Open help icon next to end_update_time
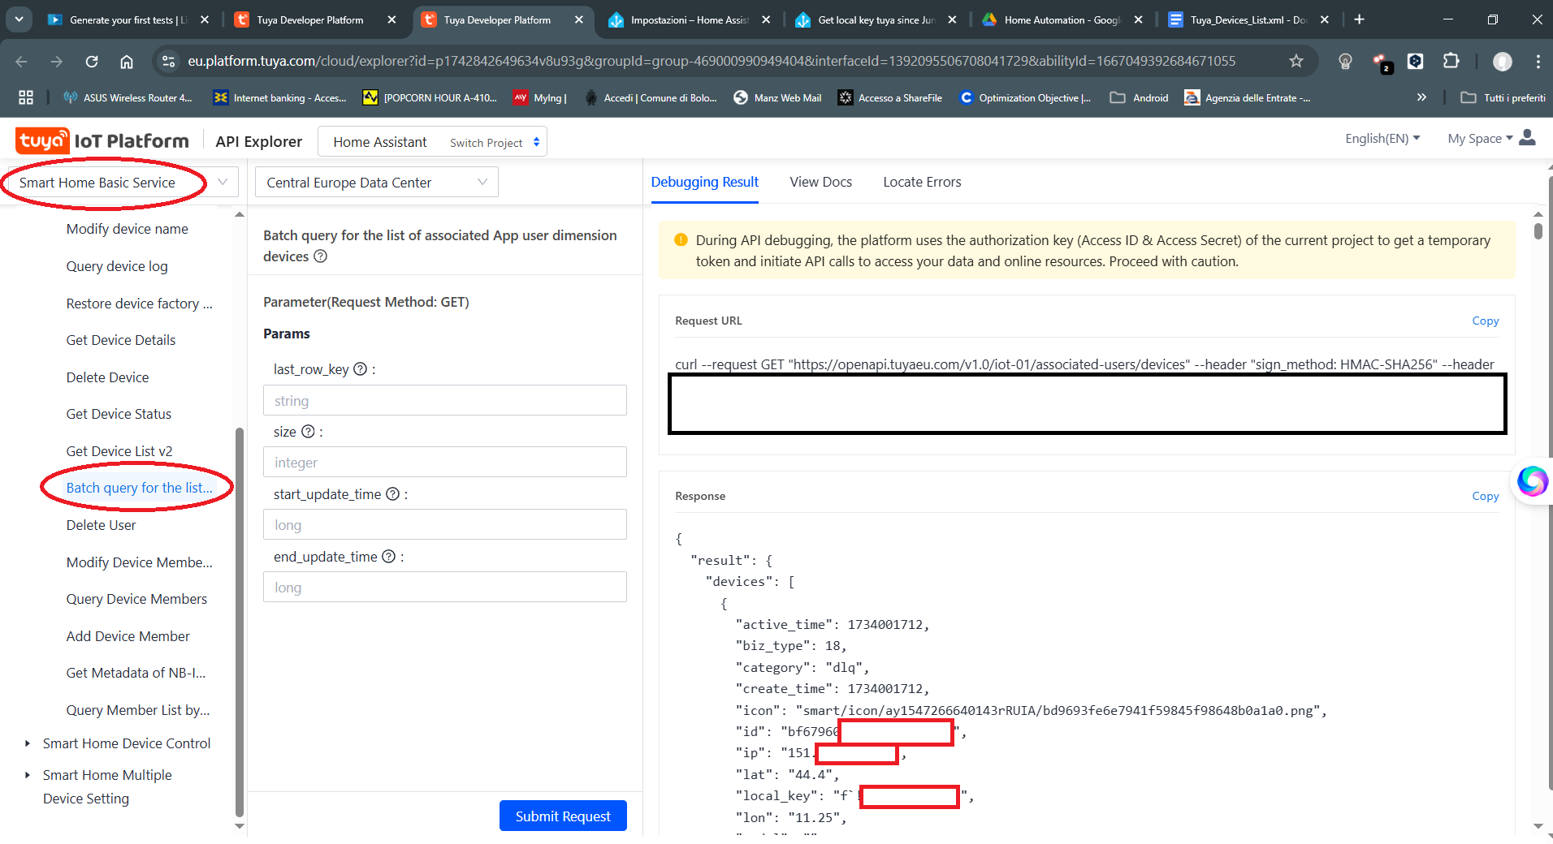 (x=388, y=557)
